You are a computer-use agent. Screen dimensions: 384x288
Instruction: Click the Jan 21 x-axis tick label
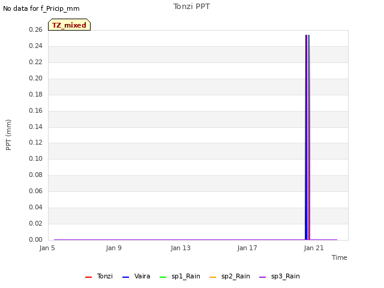pyautogui.click(x=314, y=248)
